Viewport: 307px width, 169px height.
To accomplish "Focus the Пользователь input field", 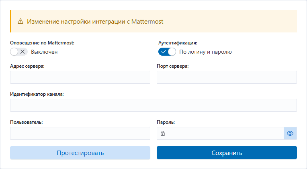I will (80, 133).
